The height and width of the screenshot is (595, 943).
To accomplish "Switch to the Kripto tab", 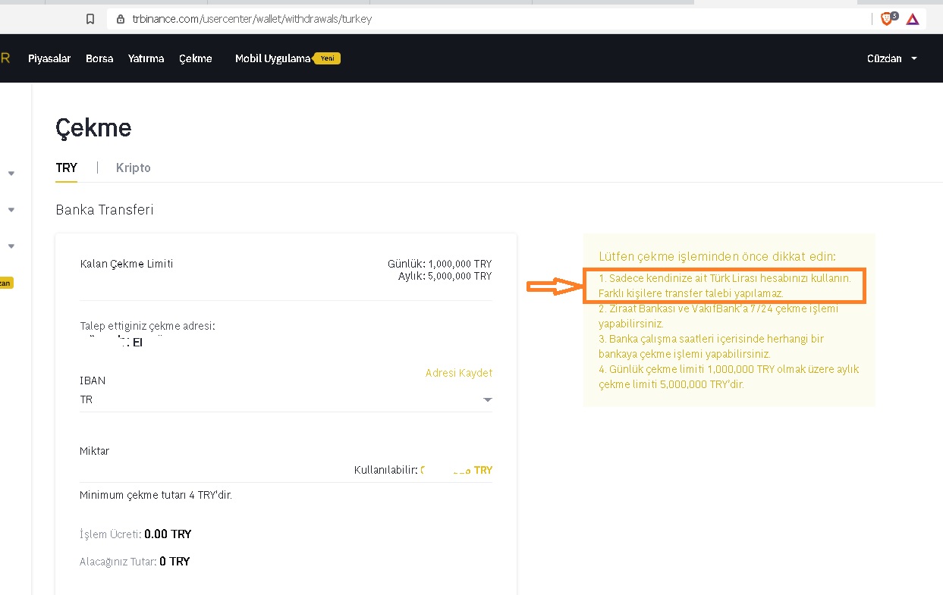I will 134,168.
